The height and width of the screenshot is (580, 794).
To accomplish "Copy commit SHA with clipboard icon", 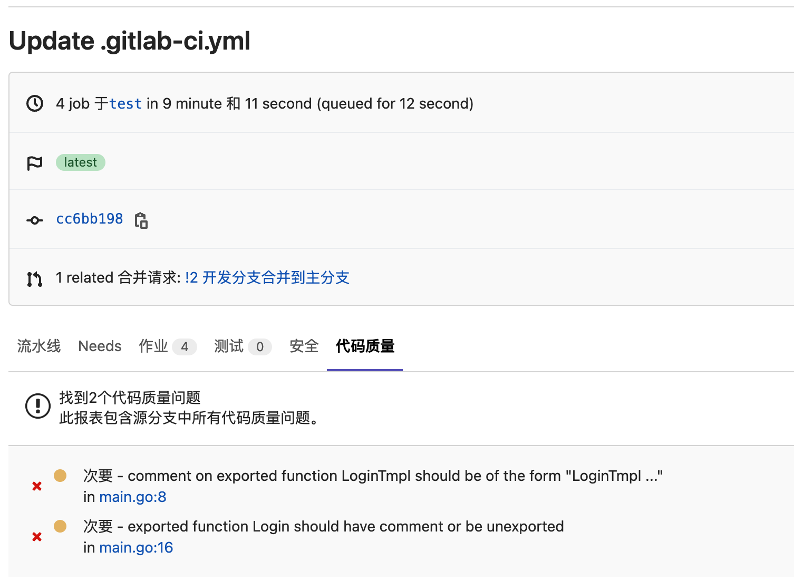I will 141,220.
